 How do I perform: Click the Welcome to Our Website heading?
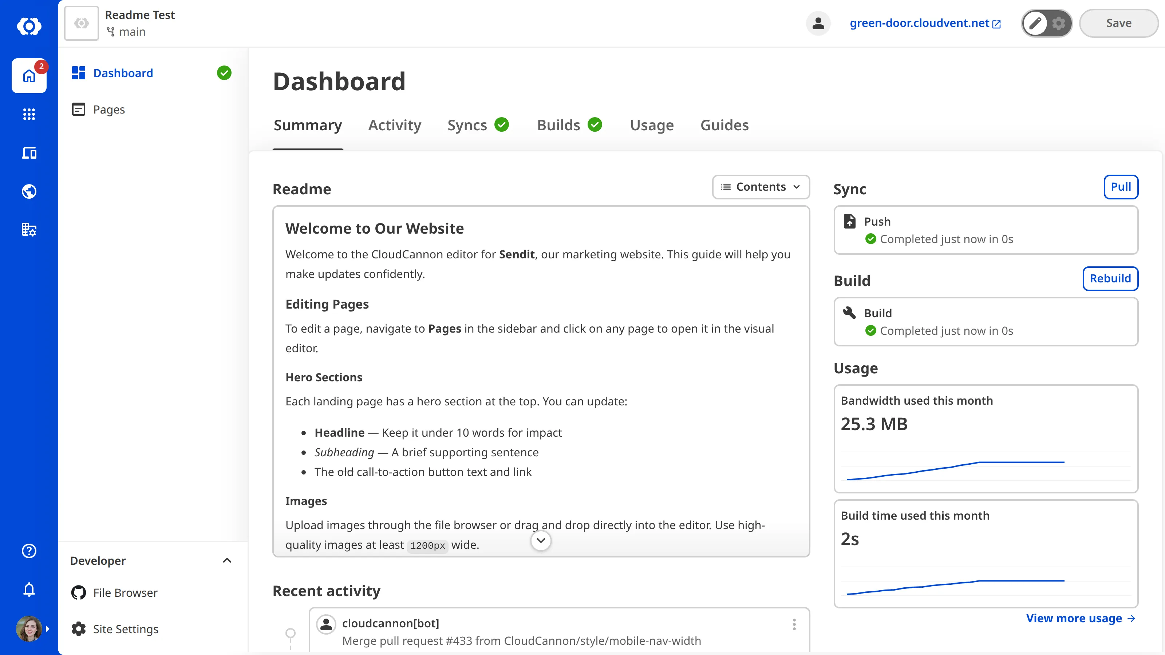375,229
